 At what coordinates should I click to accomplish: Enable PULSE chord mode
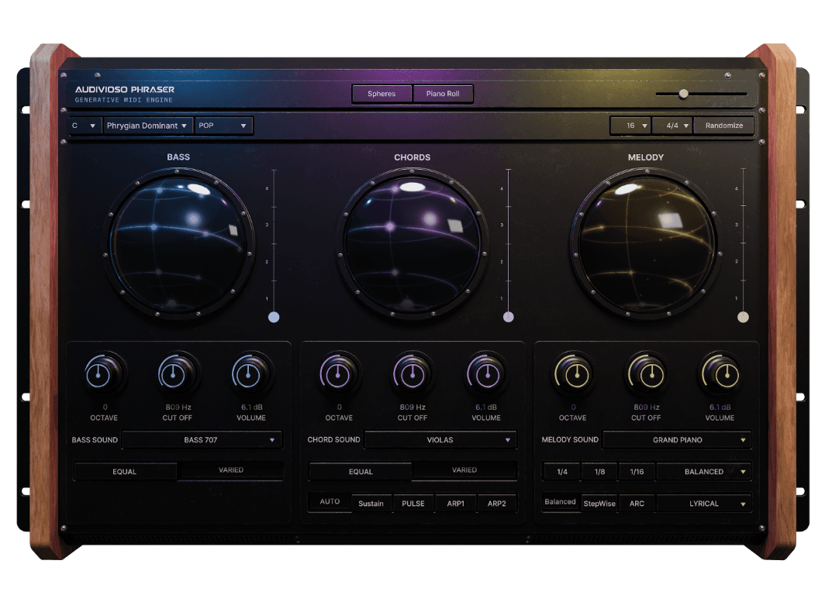point(413,504)
